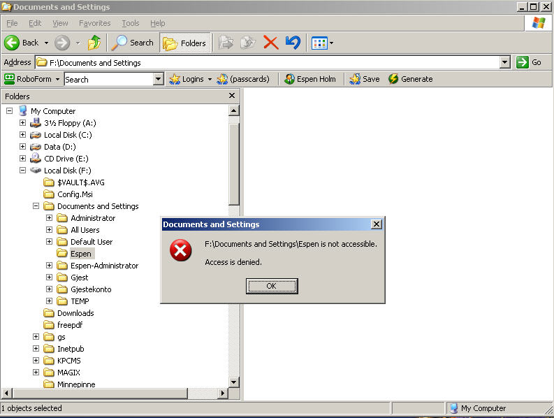Open the Tools menu
This screenshot has height=418, width=554.
[x=131, y=23]
